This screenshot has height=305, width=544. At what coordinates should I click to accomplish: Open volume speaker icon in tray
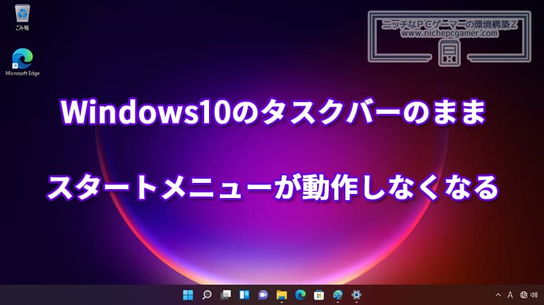point(534,295)
